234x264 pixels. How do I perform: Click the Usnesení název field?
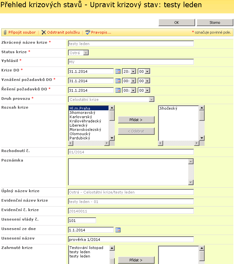[x=131, y=239]
